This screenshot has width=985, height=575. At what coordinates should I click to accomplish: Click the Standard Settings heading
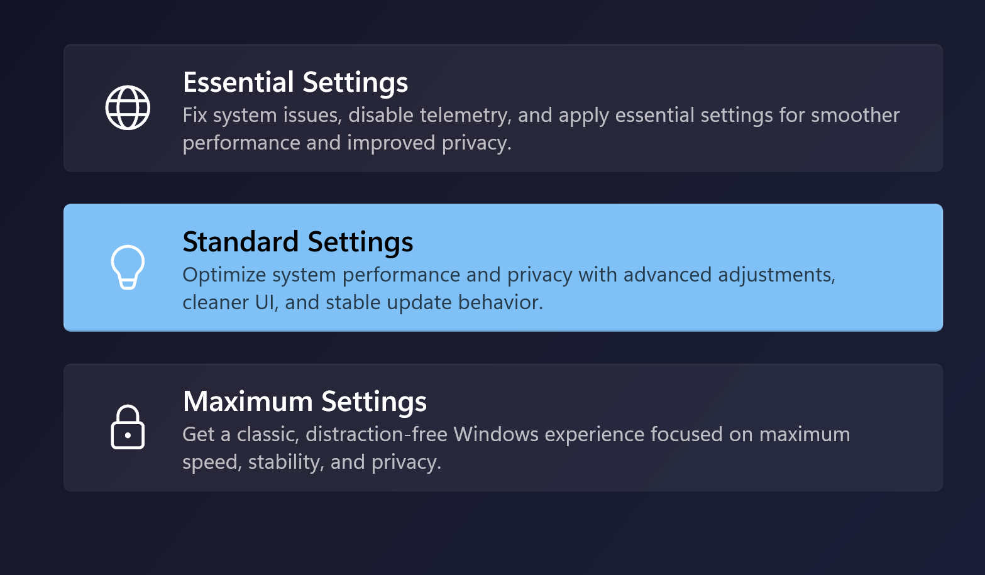point(298,241)
